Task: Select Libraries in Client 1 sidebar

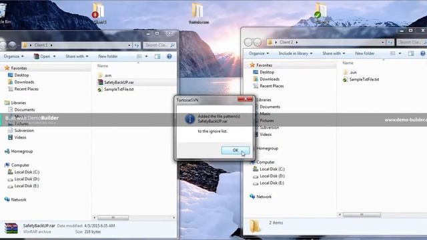Action: click(x=15, y=103)
